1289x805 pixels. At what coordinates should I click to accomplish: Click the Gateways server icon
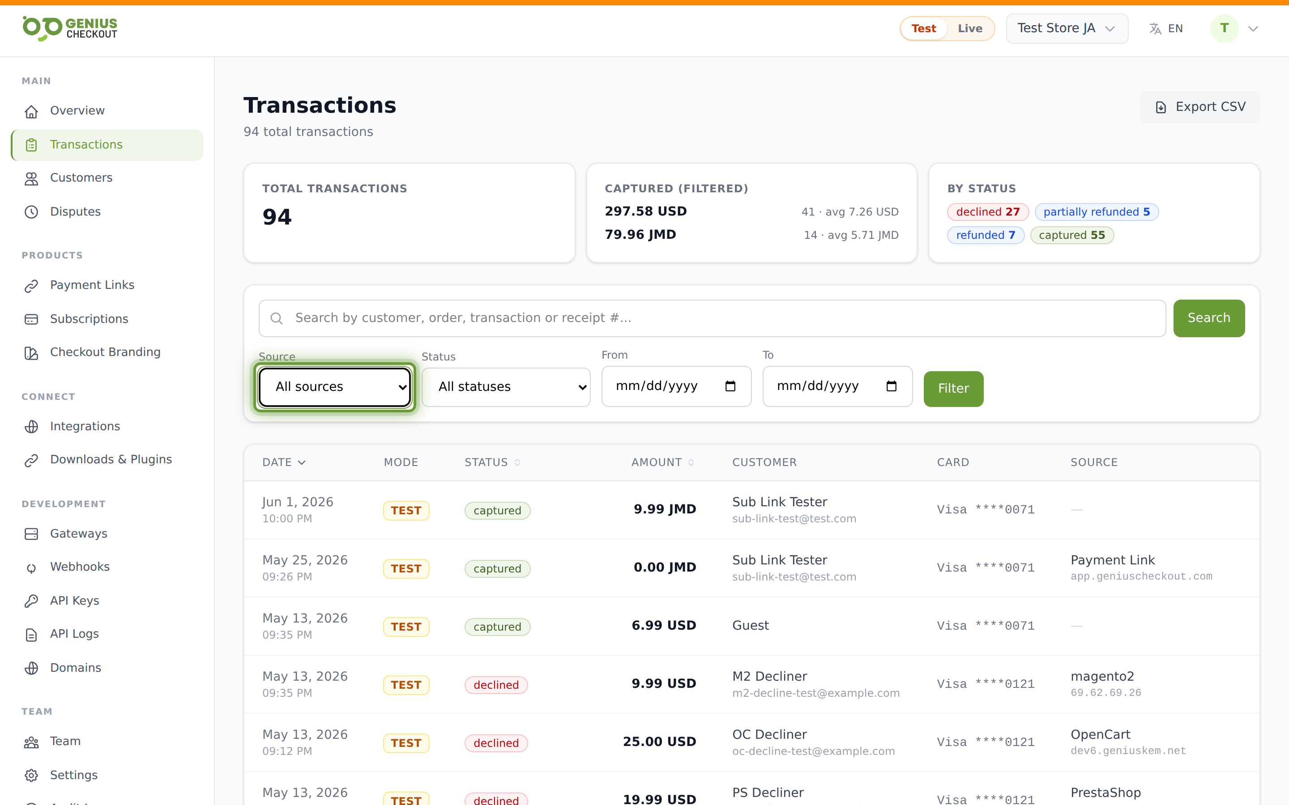(31, 534)
